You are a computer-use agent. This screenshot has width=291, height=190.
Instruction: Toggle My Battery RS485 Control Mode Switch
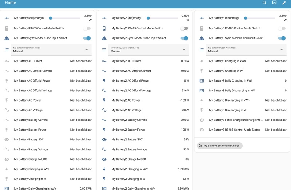tap(87, 28)
